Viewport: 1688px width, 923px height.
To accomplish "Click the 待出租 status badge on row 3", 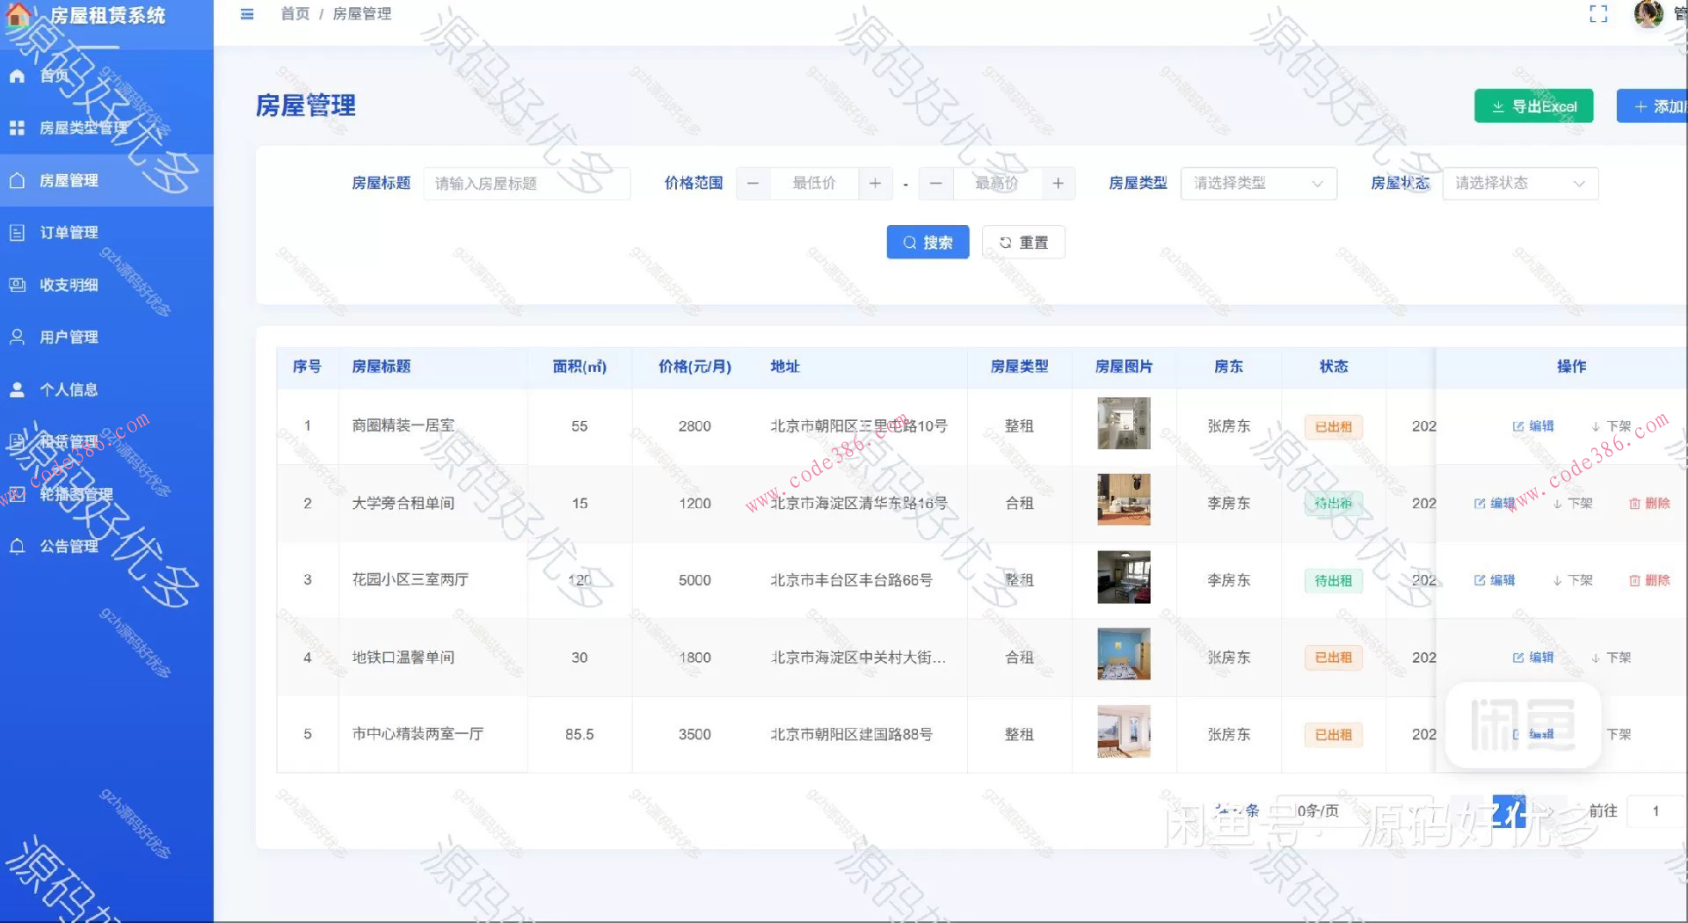I will point(1332,580).
